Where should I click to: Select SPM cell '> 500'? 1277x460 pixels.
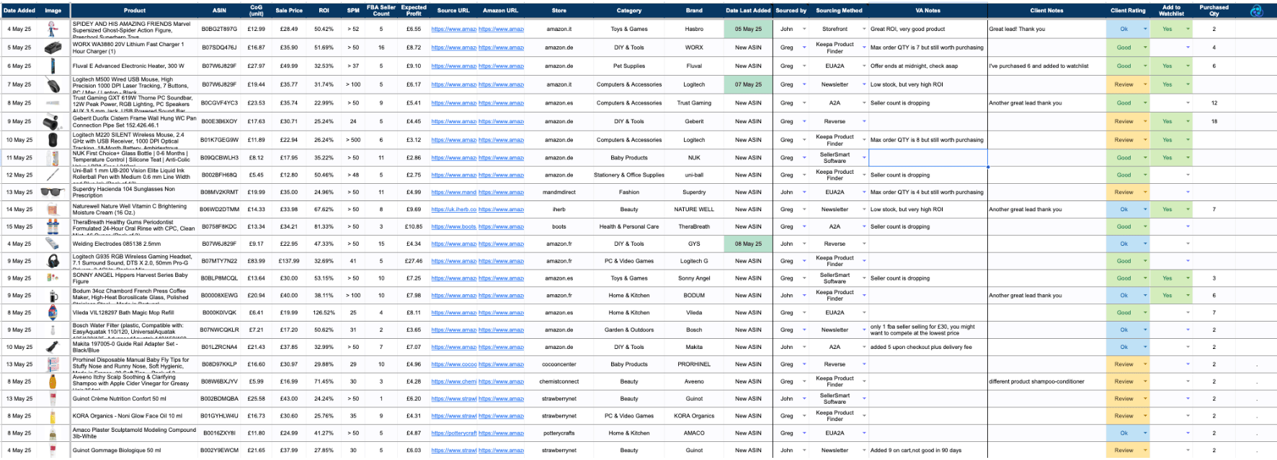click(353, 140)
